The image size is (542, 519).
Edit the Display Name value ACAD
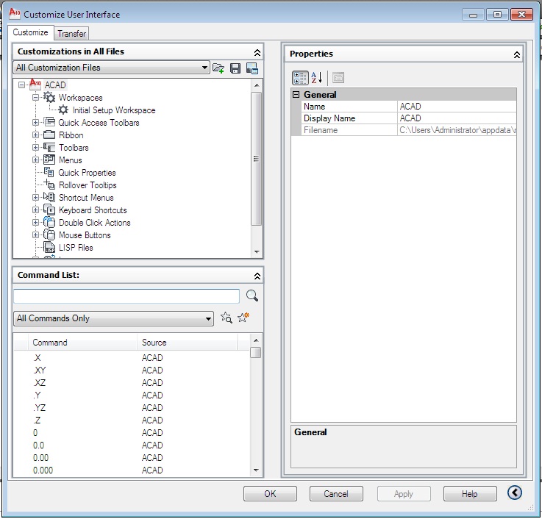pyautogui.click(x=457, y=118)
